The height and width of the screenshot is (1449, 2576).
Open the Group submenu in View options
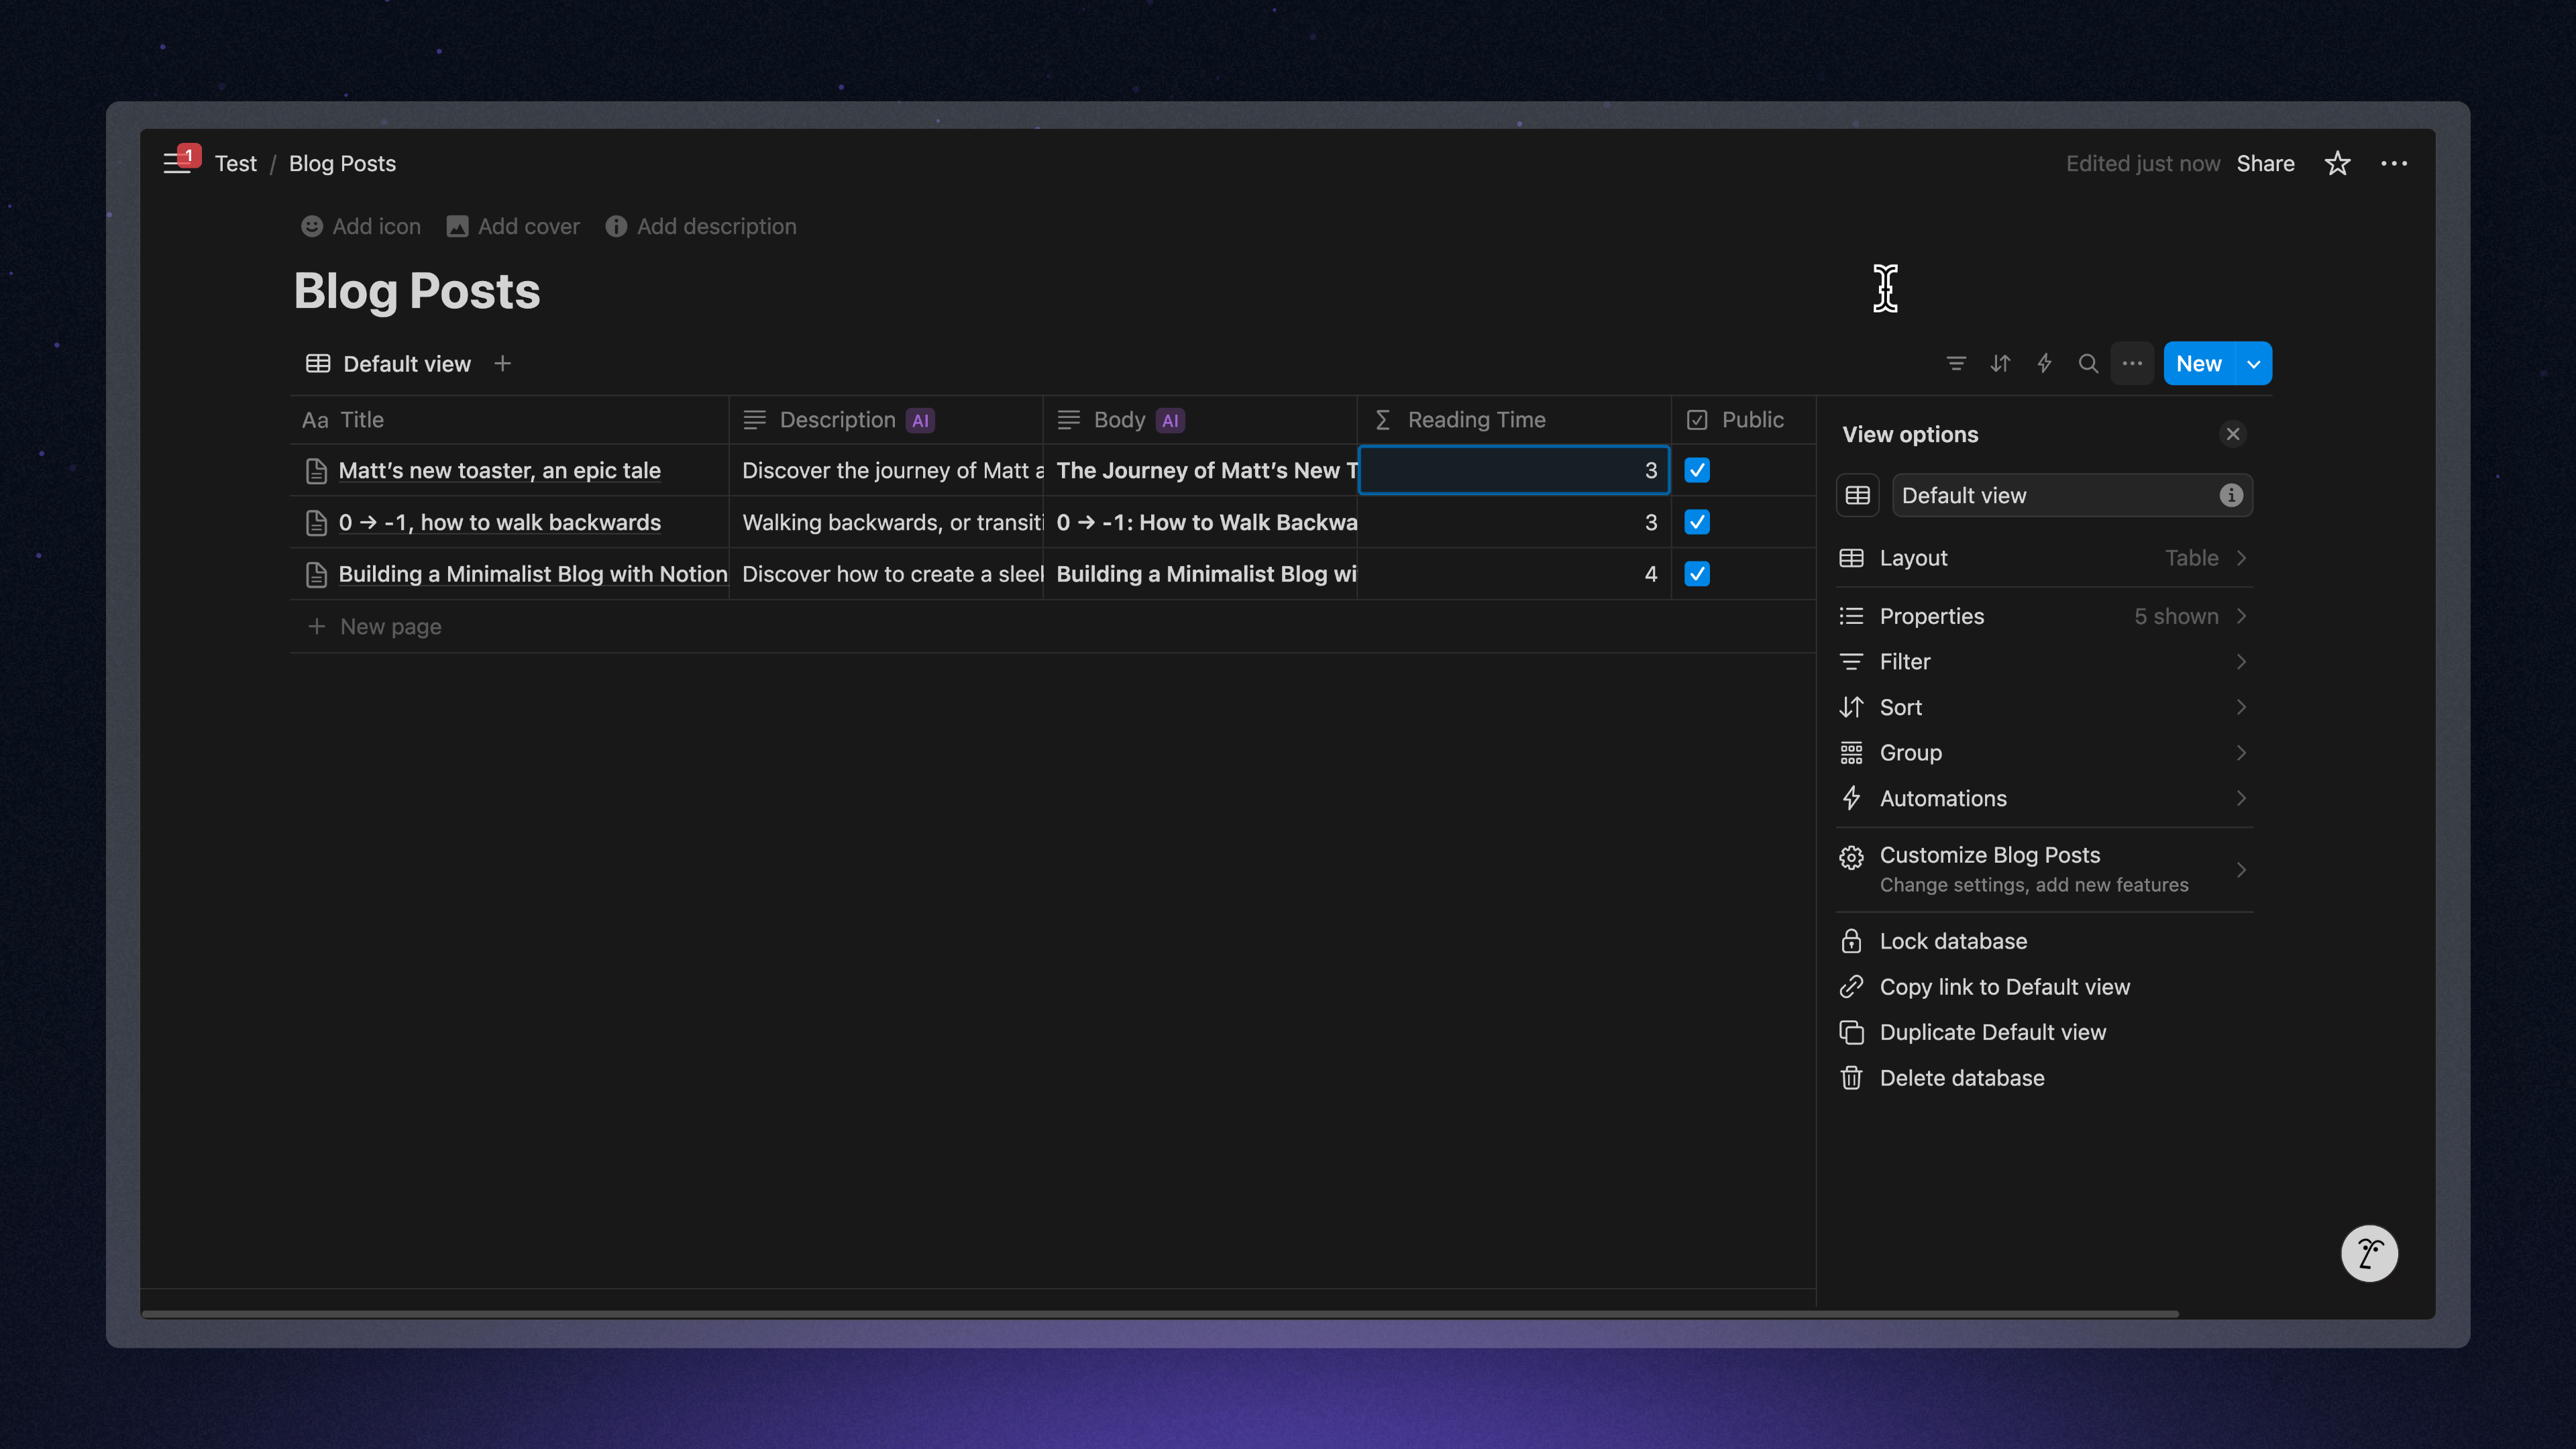click(x=2044, y=753)
